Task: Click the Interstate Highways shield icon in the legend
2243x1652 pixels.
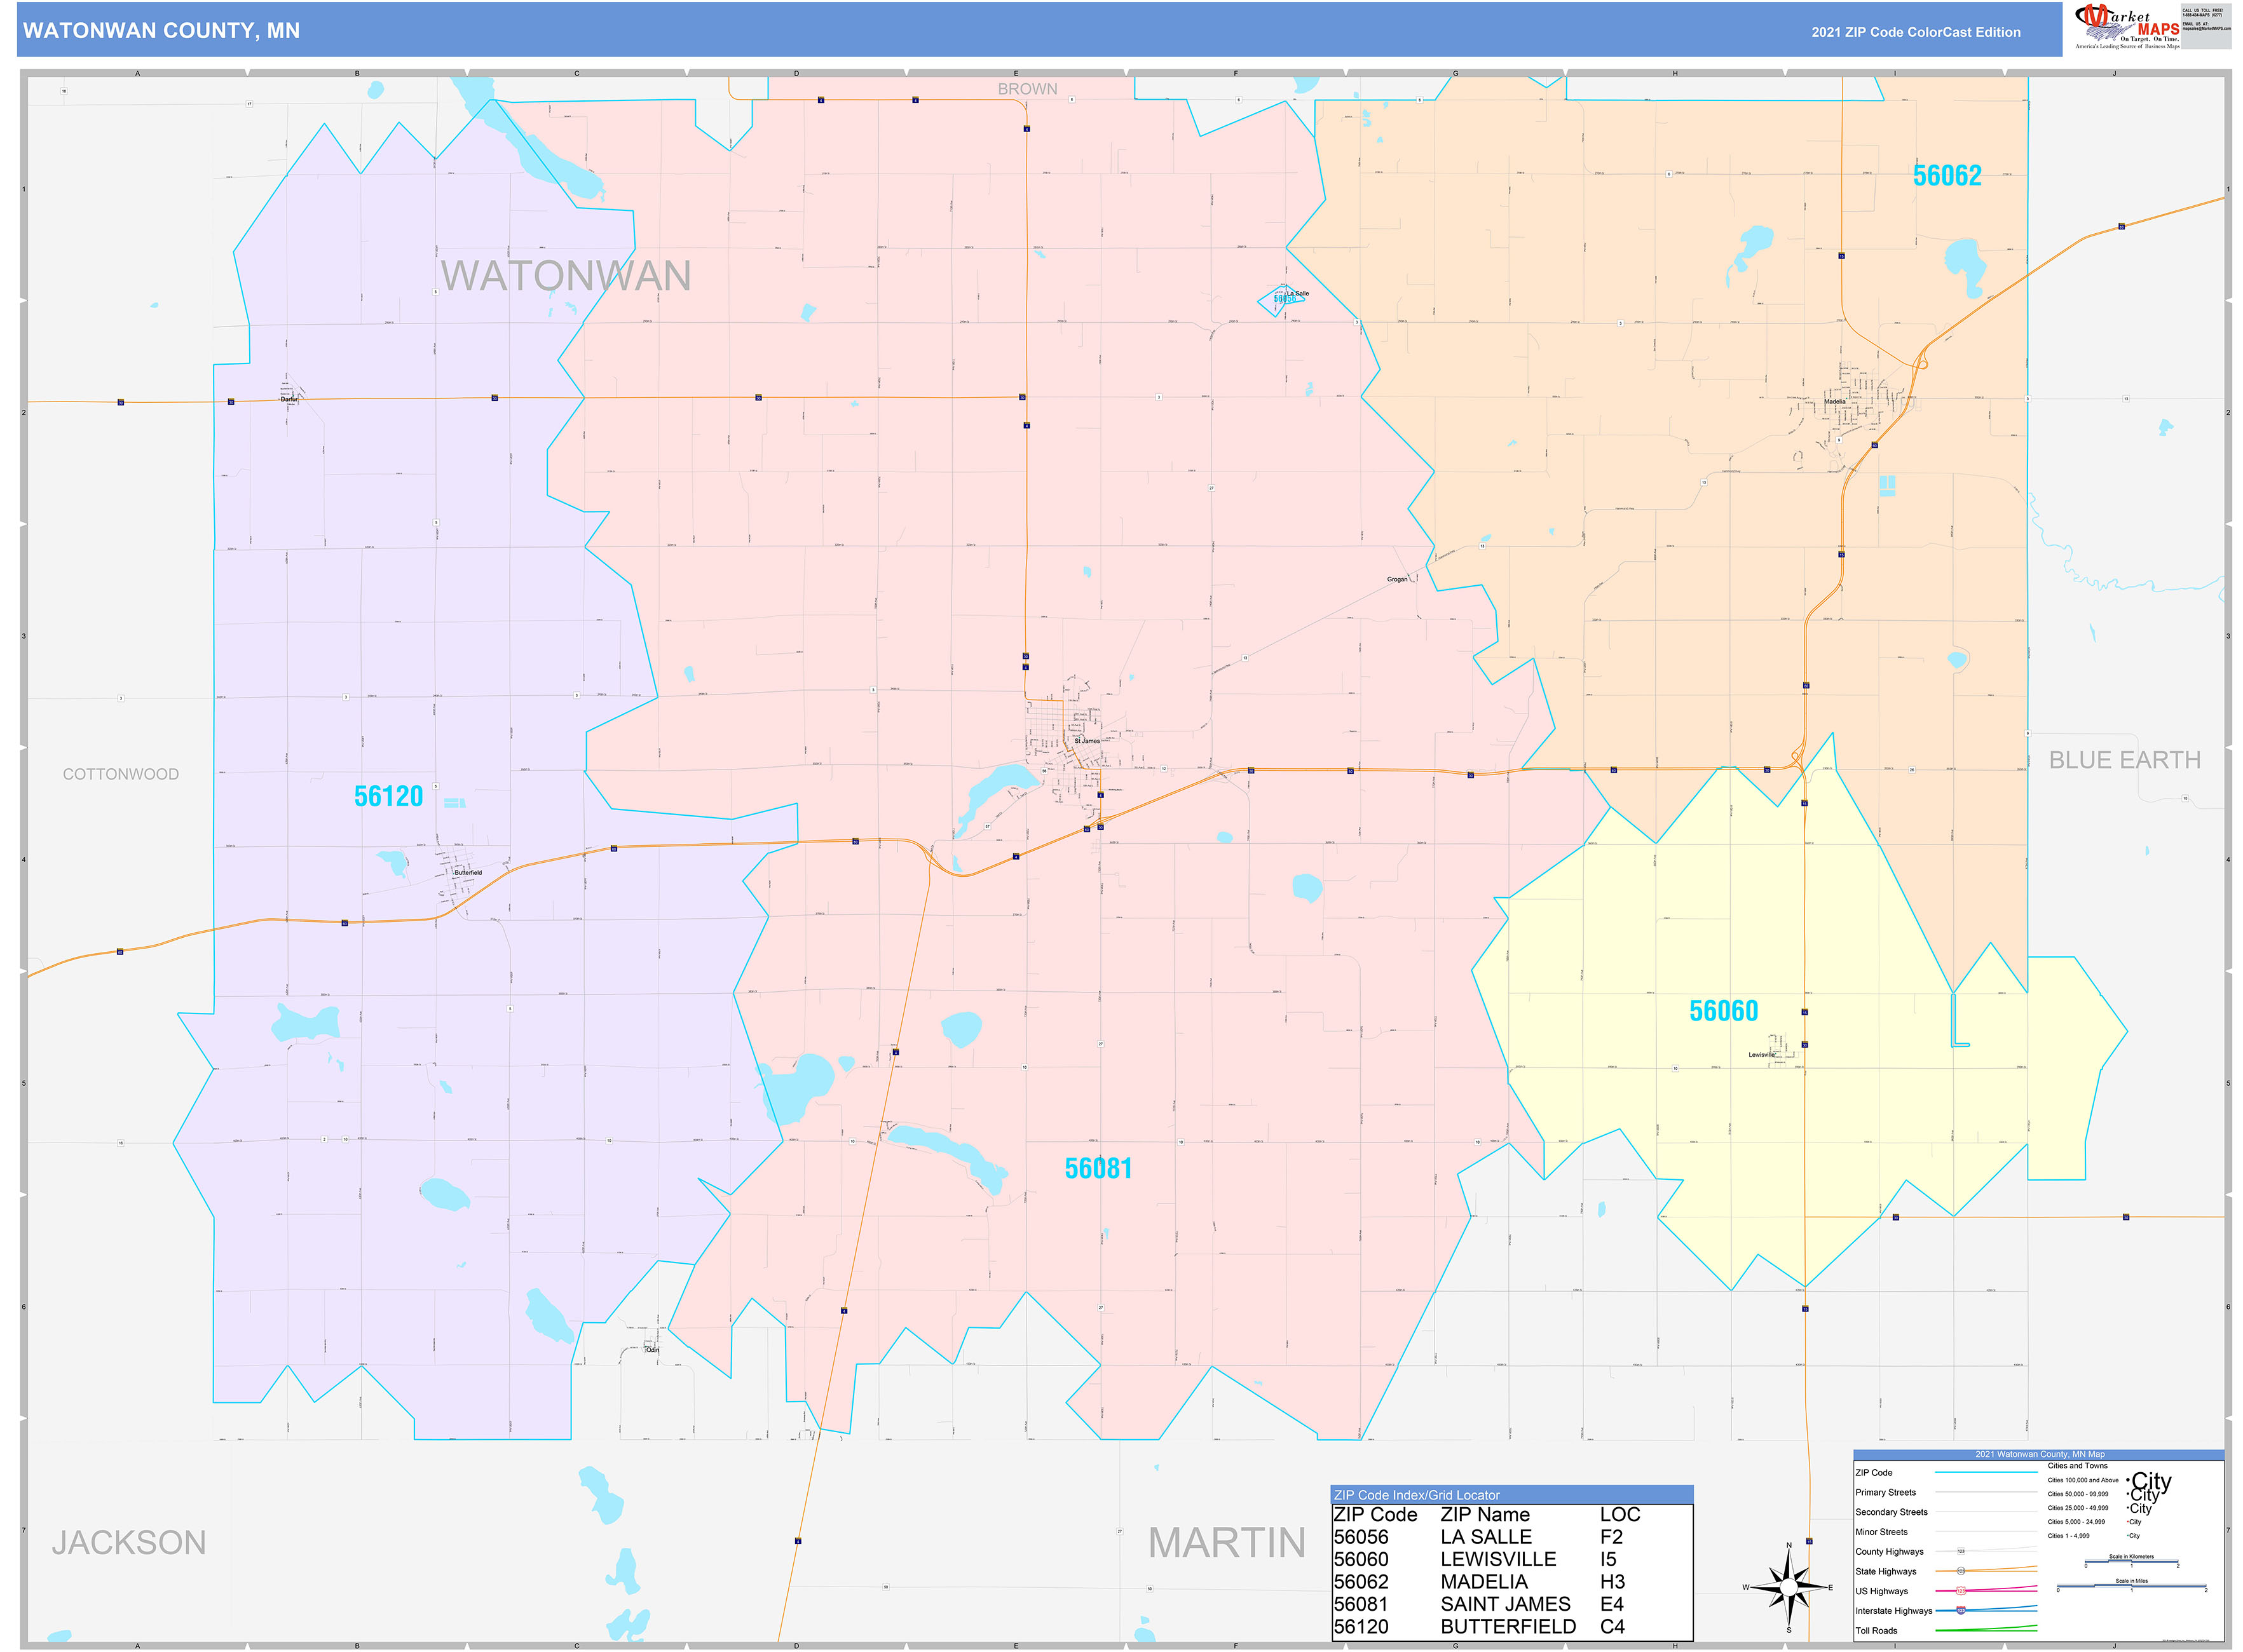Action: pos(1962,1611)
